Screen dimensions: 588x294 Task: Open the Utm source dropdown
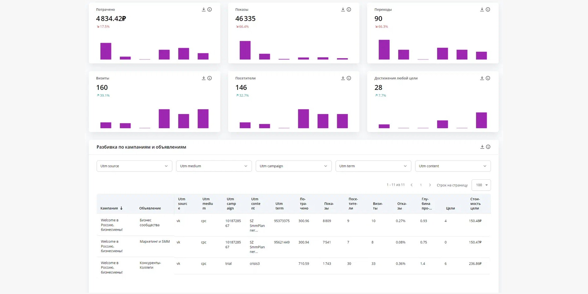tap(134, 166)
